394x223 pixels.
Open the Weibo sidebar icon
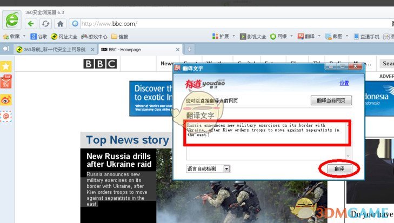point(6,100)
